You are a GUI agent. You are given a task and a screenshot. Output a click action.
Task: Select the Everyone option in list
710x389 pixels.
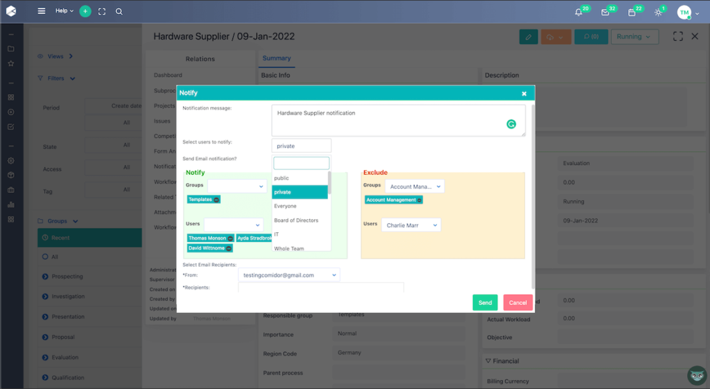click(300, 206)
